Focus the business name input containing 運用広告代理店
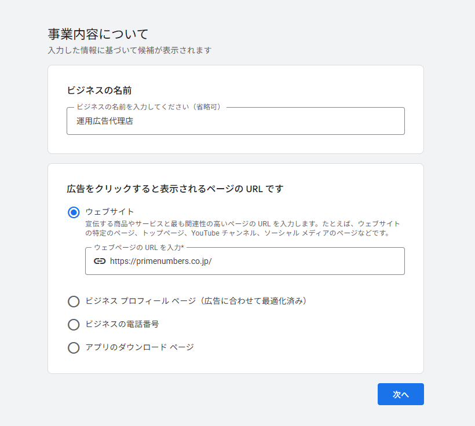This screenshot has height=426, width=475. click(235, 122)
